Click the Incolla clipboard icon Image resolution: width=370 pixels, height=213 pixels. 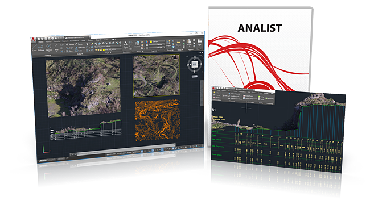pyautogui.click(x=189, y=43)
